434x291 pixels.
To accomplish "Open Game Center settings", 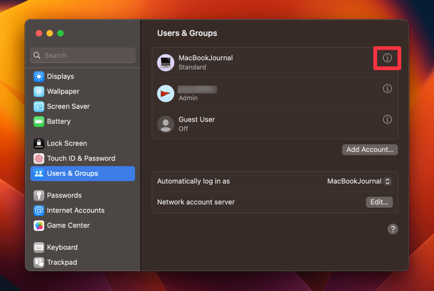I will click(x=68, y=225).
